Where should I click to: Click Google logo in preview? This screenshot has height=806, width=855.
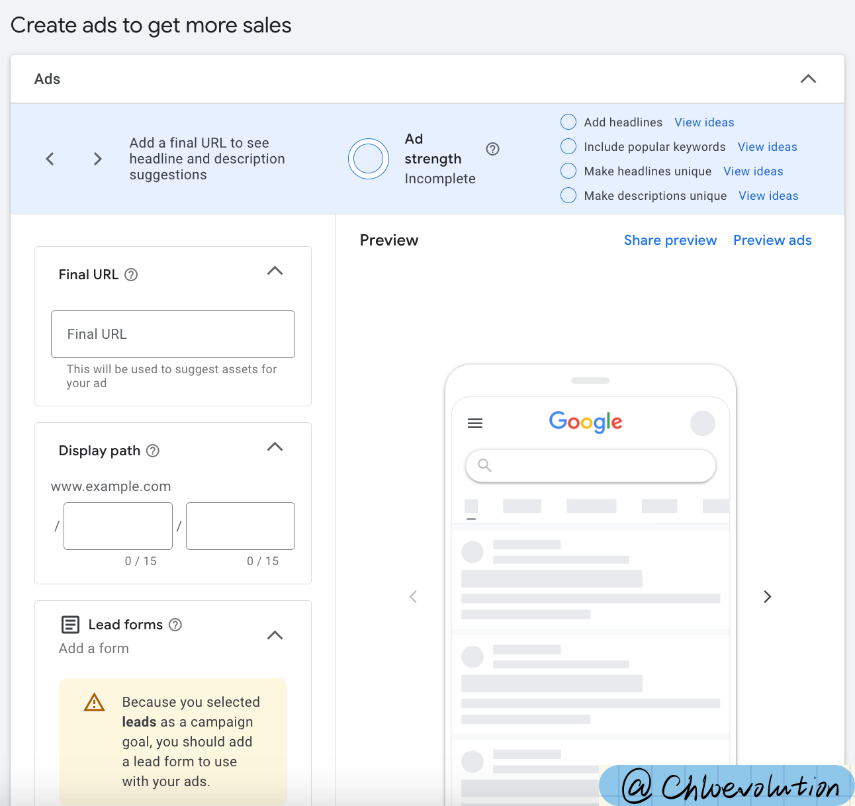[x=586, y=422]
